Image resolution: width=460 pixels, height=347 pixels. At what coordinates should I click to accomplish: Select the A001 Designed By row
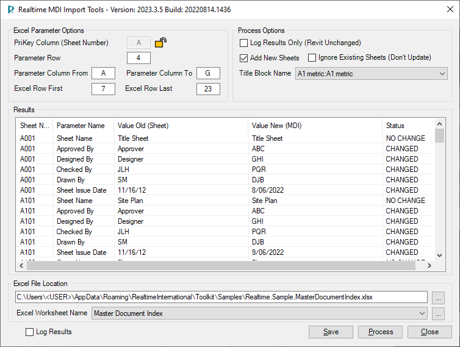[x=225, y=159]
